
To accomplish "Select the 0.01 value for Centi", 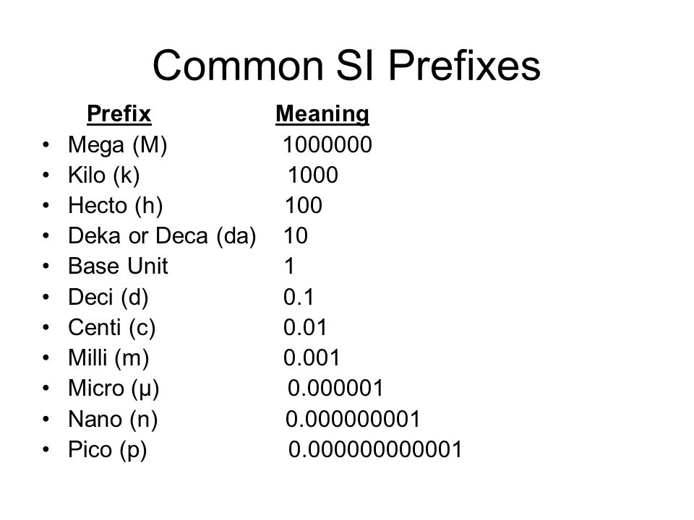I will pos(305,328).
